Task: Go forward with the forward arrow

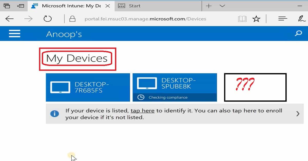Action: (28, 19)
